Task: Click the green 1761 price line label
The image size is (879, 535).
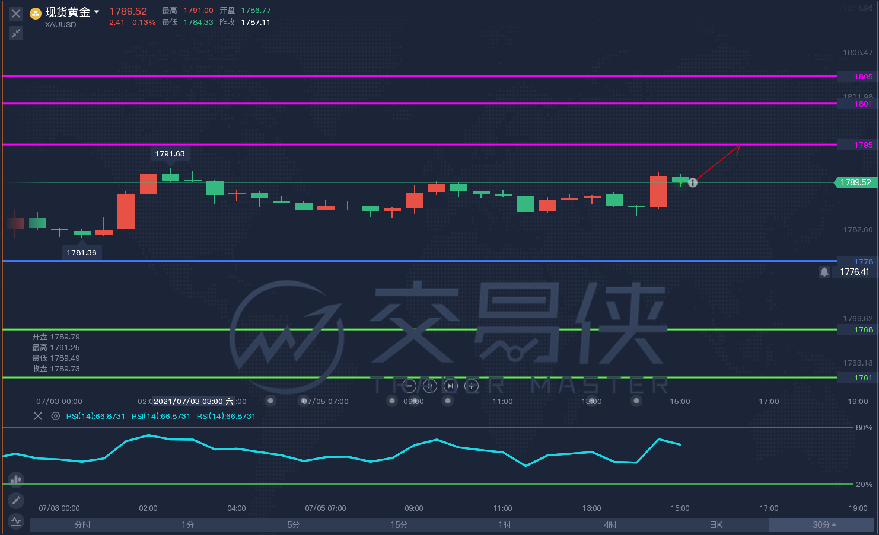Action: 863,378
